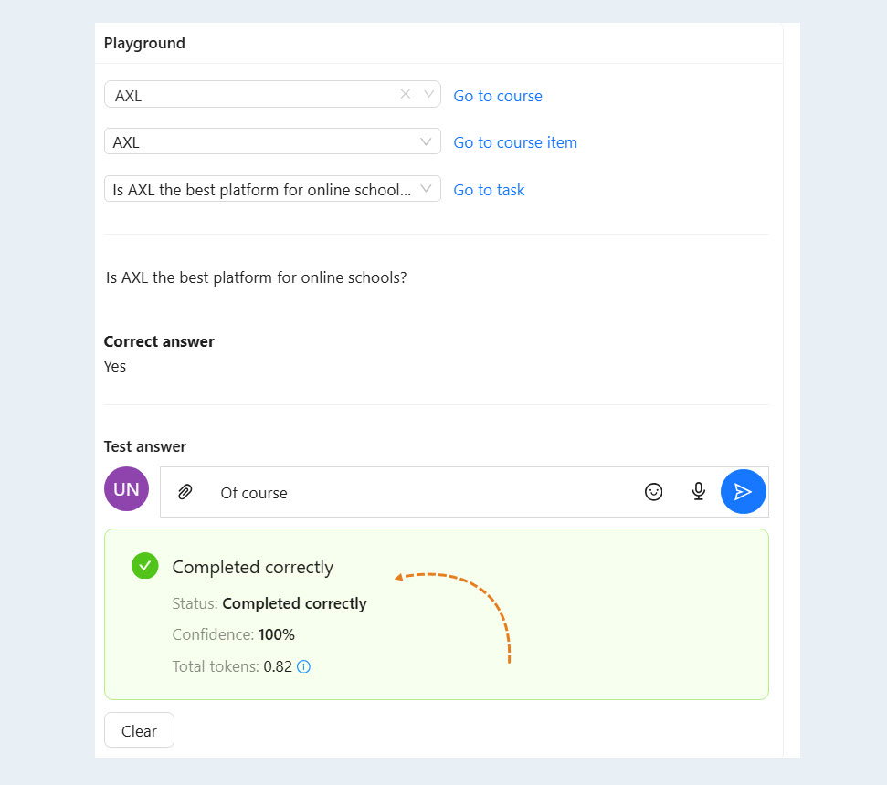Select the Completed correctly status text
Viewport: 887px width, 785px height.
point(294,603)
